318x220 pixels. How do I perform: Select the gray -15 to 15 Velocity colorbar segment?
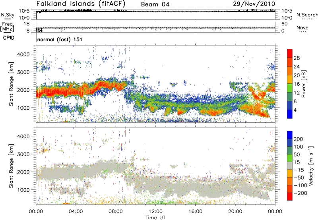click(290, 166)
